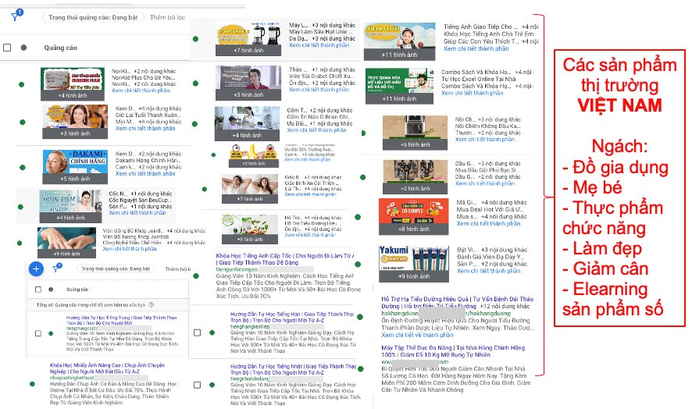Screen dimensions: 692x409
Task: Click green status dot of the Tiếng Nhật ad row
Action: [212, 385]
